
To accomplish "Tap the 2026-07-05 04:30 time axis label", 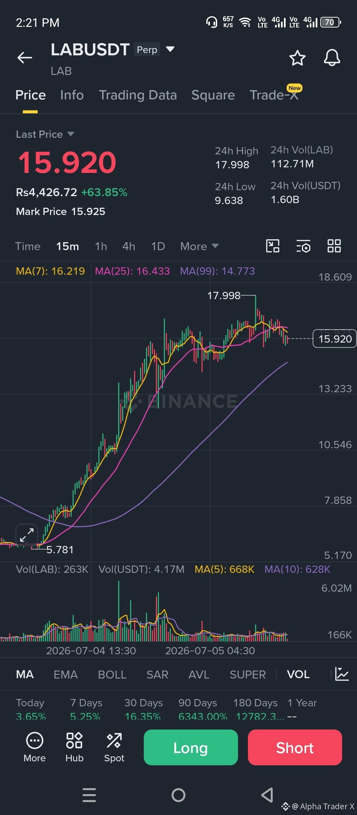I will 210,651.
